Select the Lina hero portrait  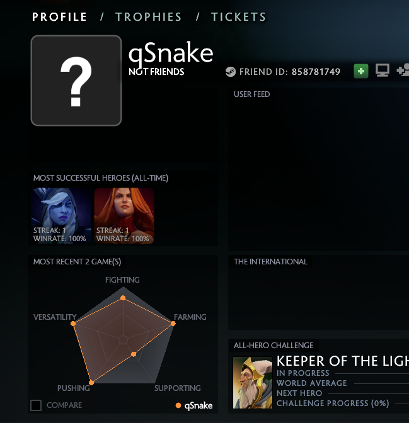point(124,216)
